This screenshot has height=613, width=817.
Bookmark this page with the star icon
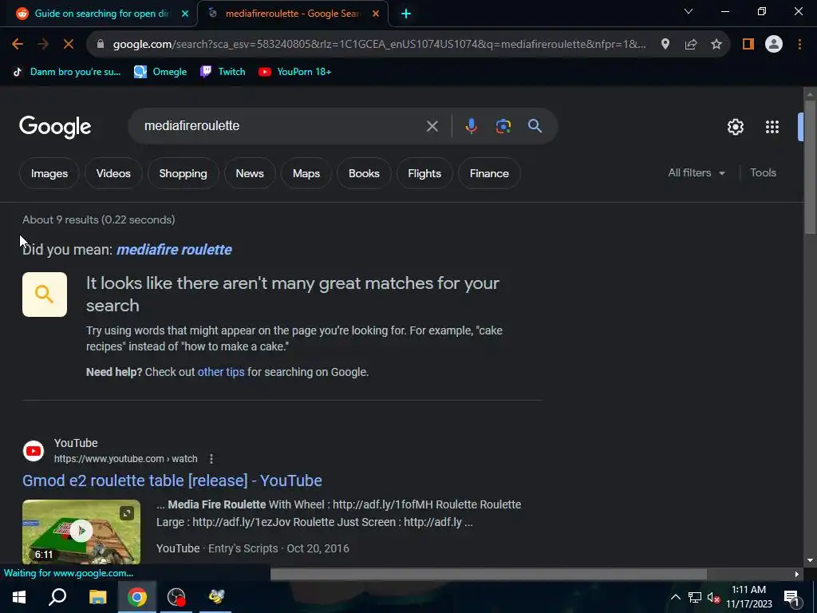pos(716,45)
